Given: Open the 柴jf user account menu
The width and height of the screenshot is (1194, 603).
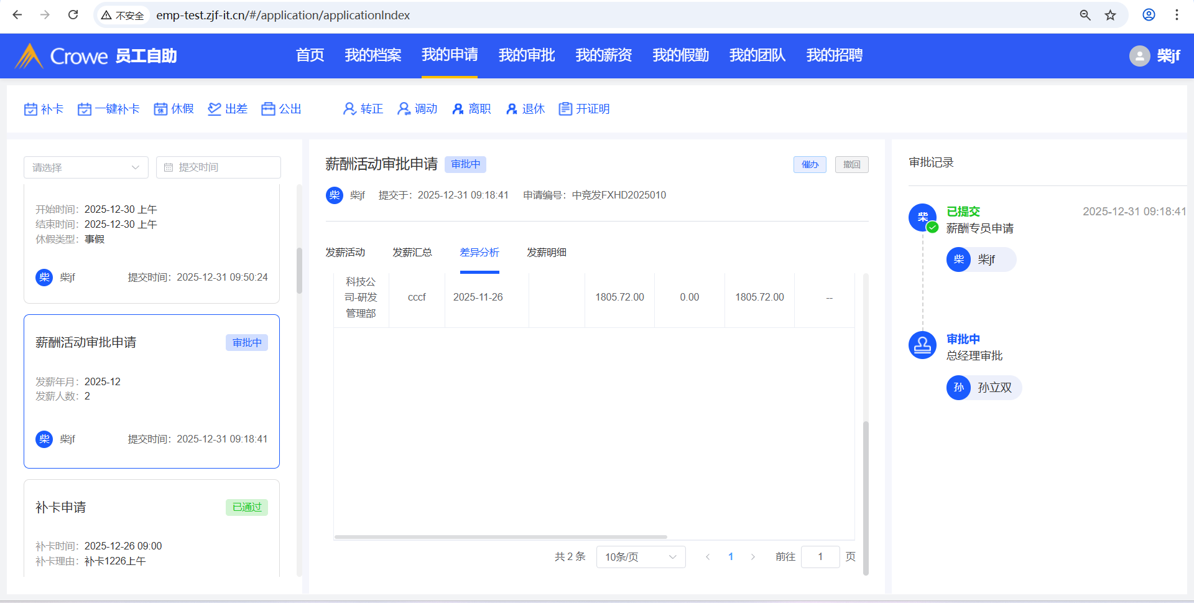Looking at the screenshot, I should [1155, 56].
